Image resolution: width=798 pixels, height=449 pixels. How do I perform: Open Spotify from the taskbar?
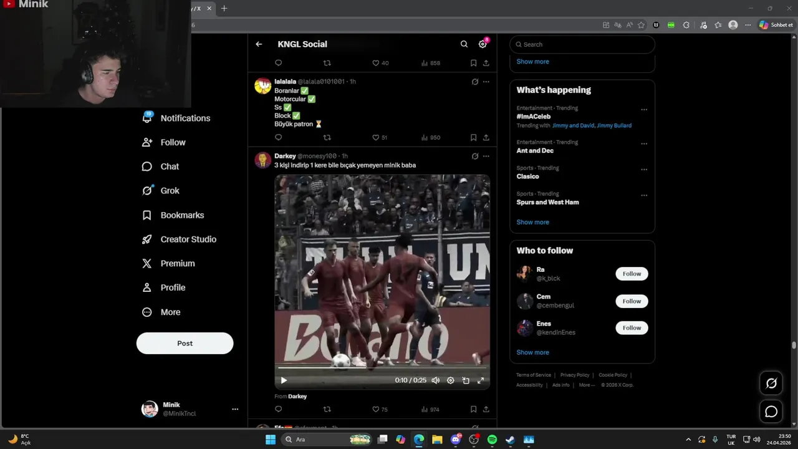(492, 440)
